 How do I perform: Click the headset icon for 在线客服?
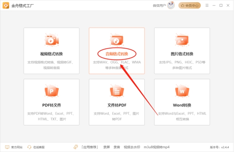29,147
